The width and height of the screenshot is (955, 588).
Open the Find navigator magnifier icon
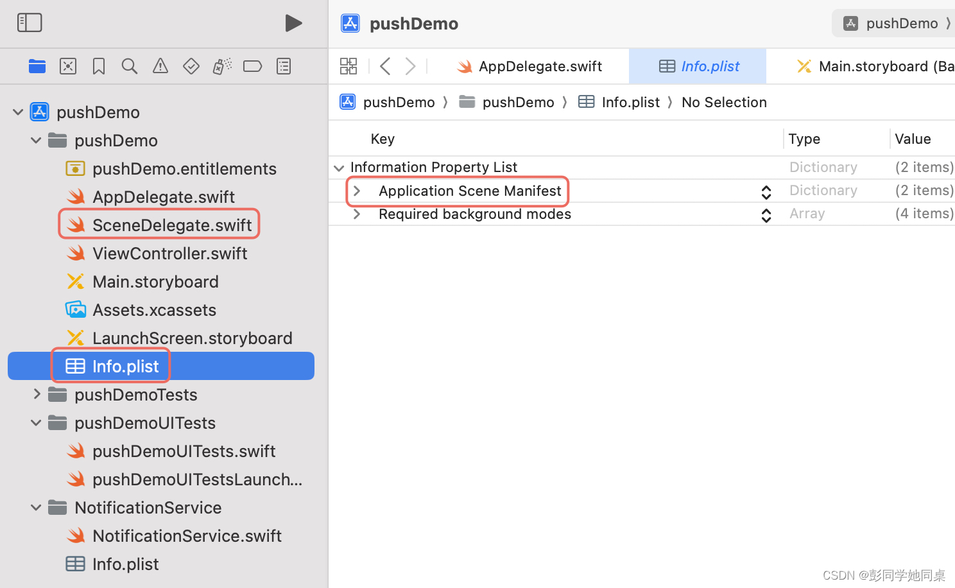coord(130,66)
